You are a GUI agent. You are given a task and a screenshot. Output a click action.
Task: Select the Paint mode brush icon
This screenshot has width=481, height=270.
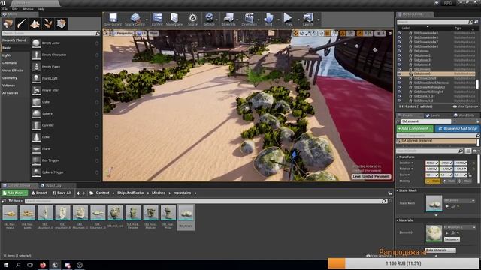[x=22, y=24]
